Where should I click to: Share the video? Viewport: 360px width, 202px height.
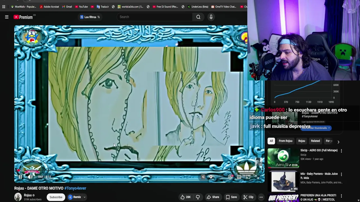213,197
